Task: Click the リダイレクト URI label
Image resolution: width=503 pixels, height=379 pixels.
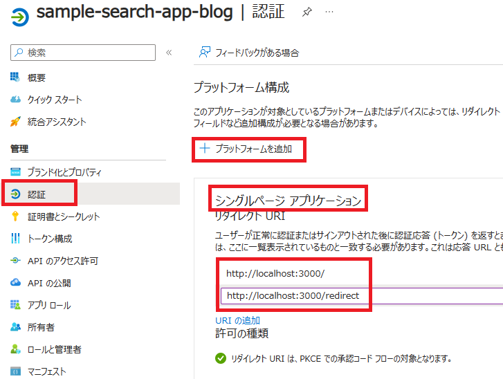Action: [250, 216]
